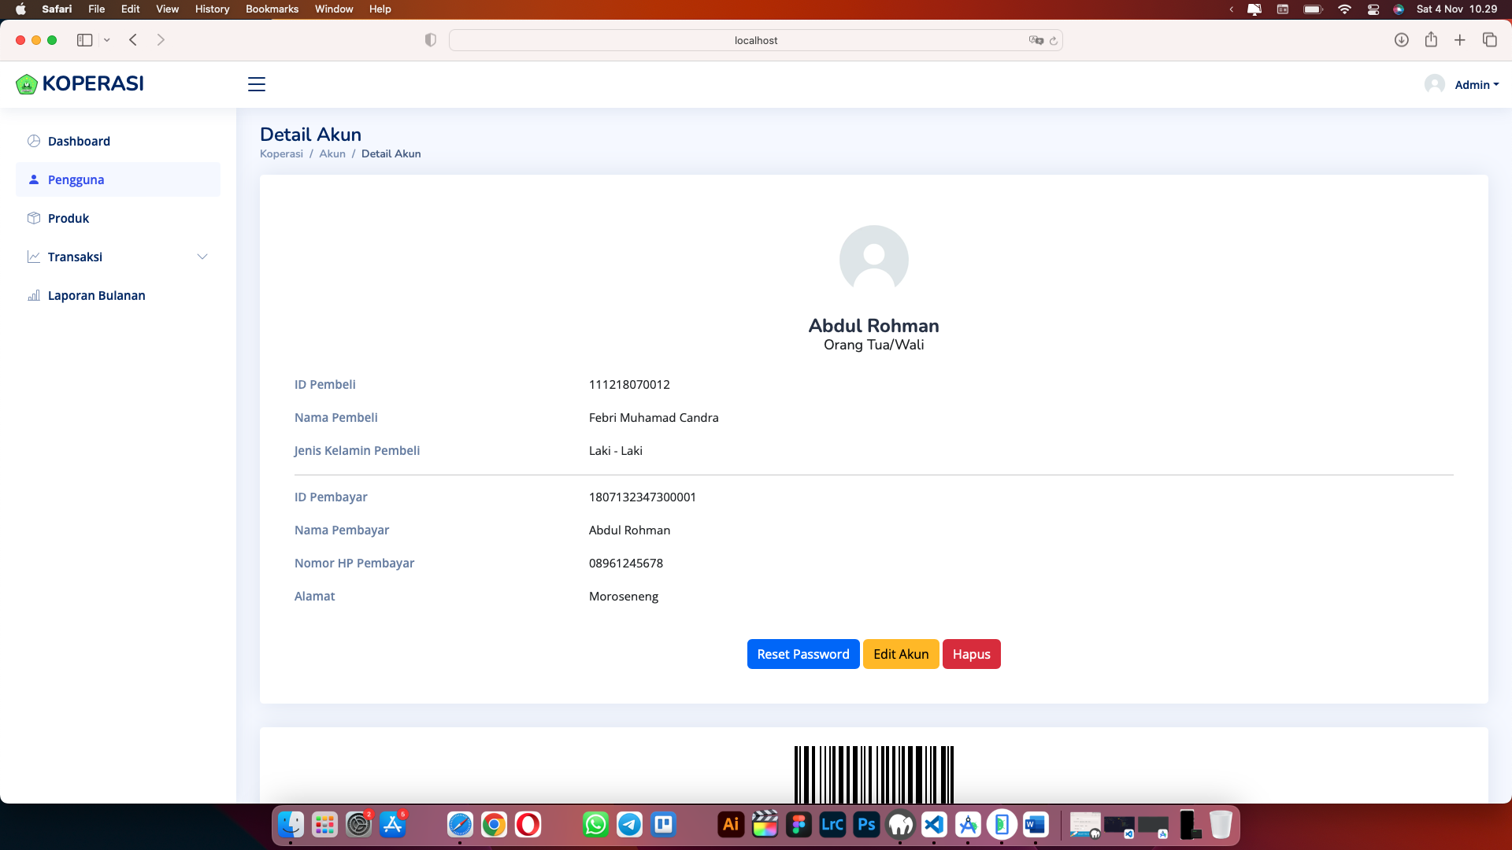The width and height of the screenshot is (1512, 850).
Task: Open Safari downloads icon
Action: 1401,40
